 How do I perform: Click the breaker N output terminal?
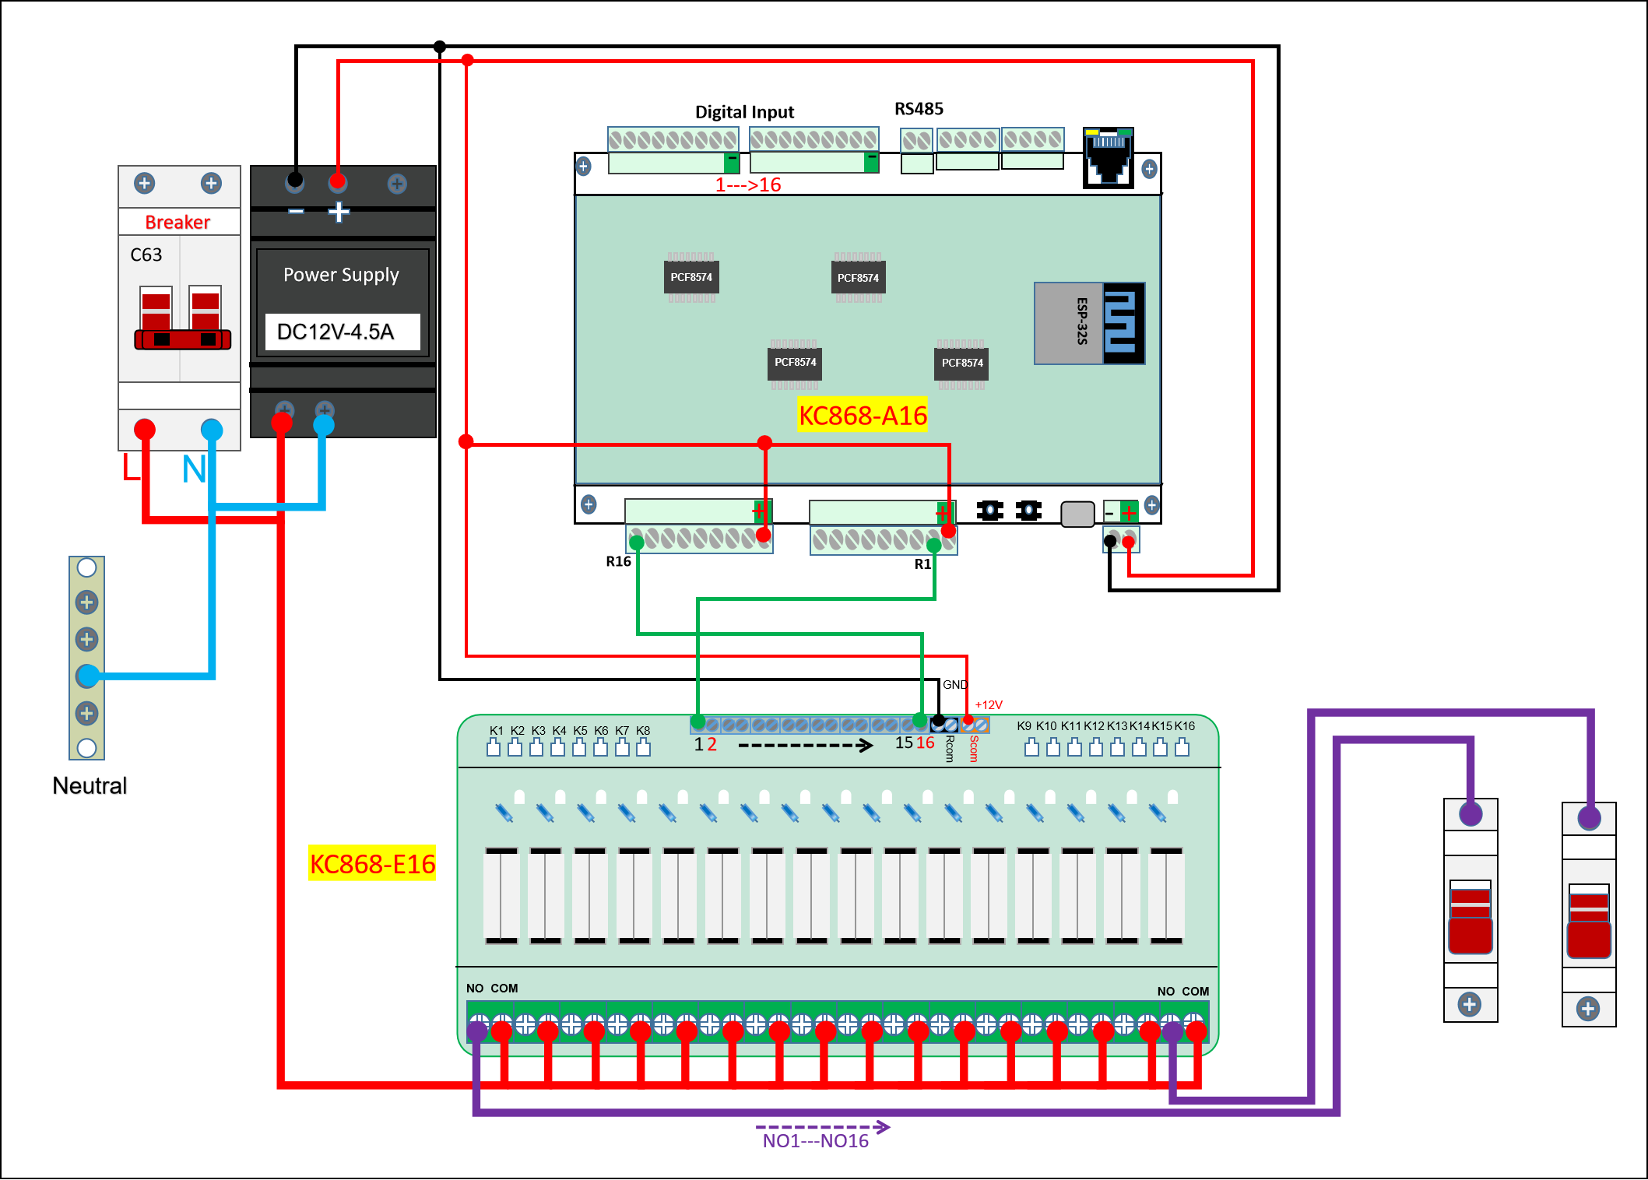(x=212, y=429)
